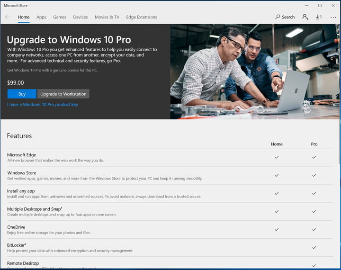Screen dimensions: 341x270
Task: Click the 'Enjoy free online storage' description
Action: [49, 233]
